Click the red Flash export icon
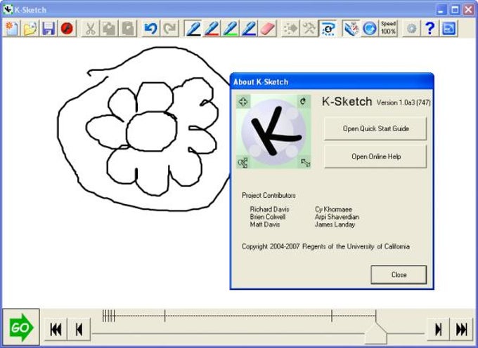Image resolution: width=478 pixels, height=348 pixels. [x=67, y=29]
